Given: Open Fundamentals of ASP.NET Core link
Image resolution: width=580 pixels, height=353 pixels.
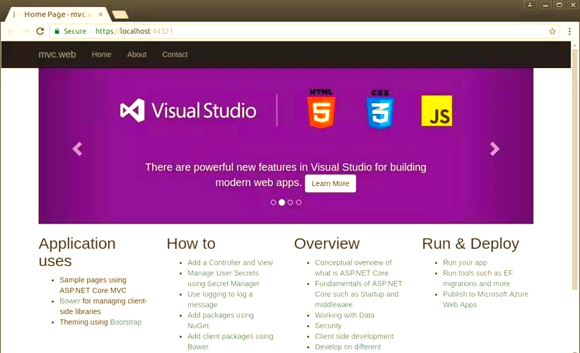Looking at the screenshot, I should point(359,294).
